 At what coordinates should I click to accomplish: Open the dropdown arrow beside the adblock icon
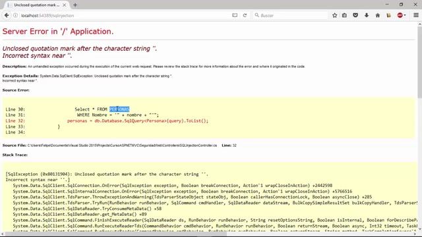[405, 15]
